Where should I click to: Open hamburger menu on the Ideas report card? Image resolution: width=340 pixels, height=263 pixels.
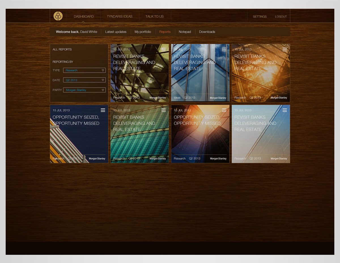pos(224,49)
